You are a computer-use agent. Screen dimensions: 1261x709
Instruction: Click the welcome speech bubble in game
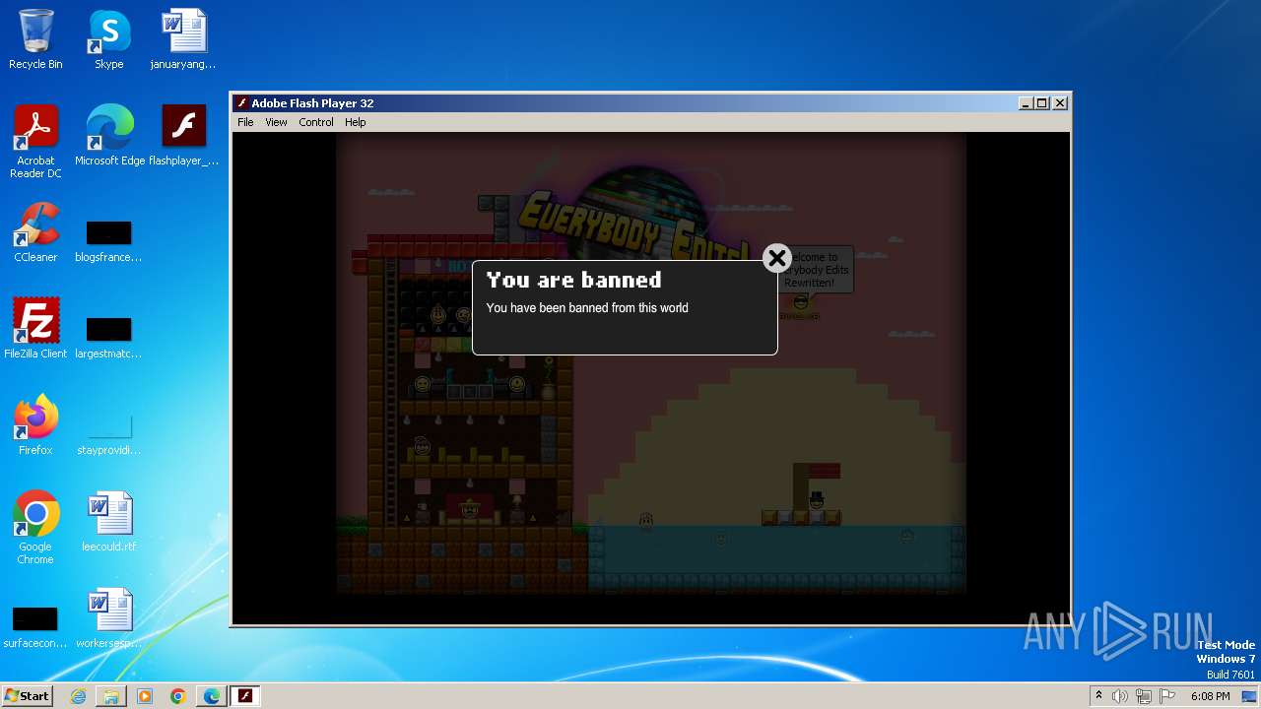pos(817,270)
